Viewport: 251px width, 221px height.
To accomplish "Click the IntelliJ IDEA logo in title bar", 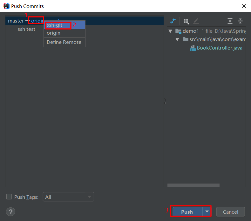I will coord(6,6).
